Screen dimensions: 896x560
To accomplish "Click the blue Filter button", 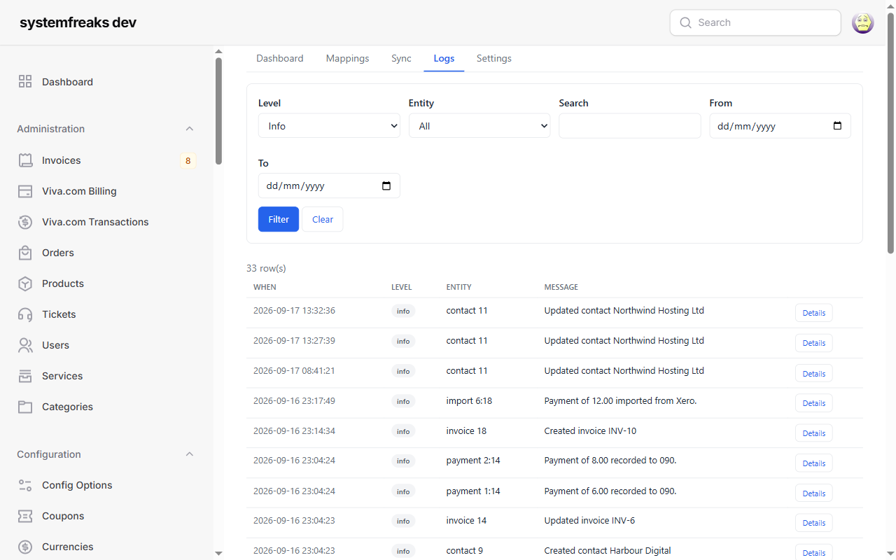I will [x=279, y=219].
